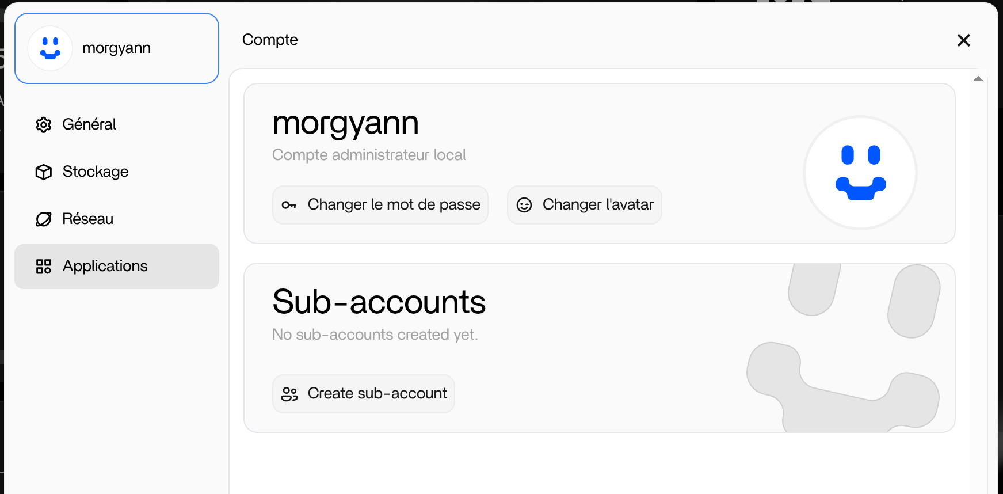
Task: Close the Compte settings dialog
Action: click(x=963, y=40)
